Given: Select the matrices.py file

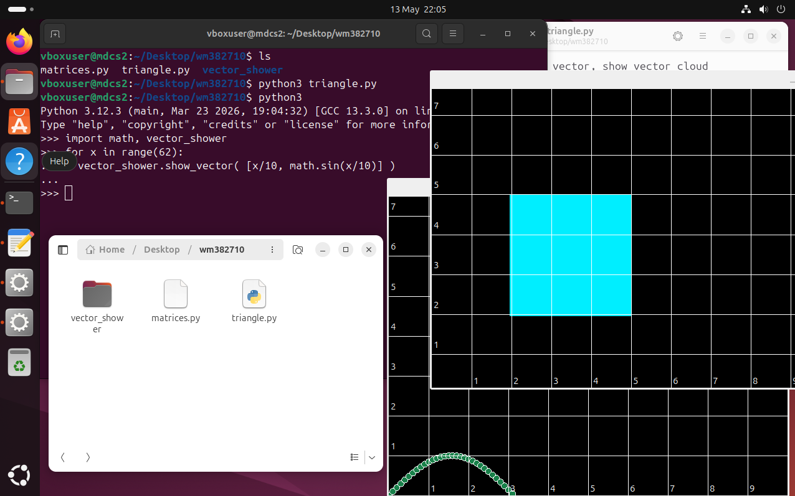Looking at the screenshot, I should click(x=176, y=301).
